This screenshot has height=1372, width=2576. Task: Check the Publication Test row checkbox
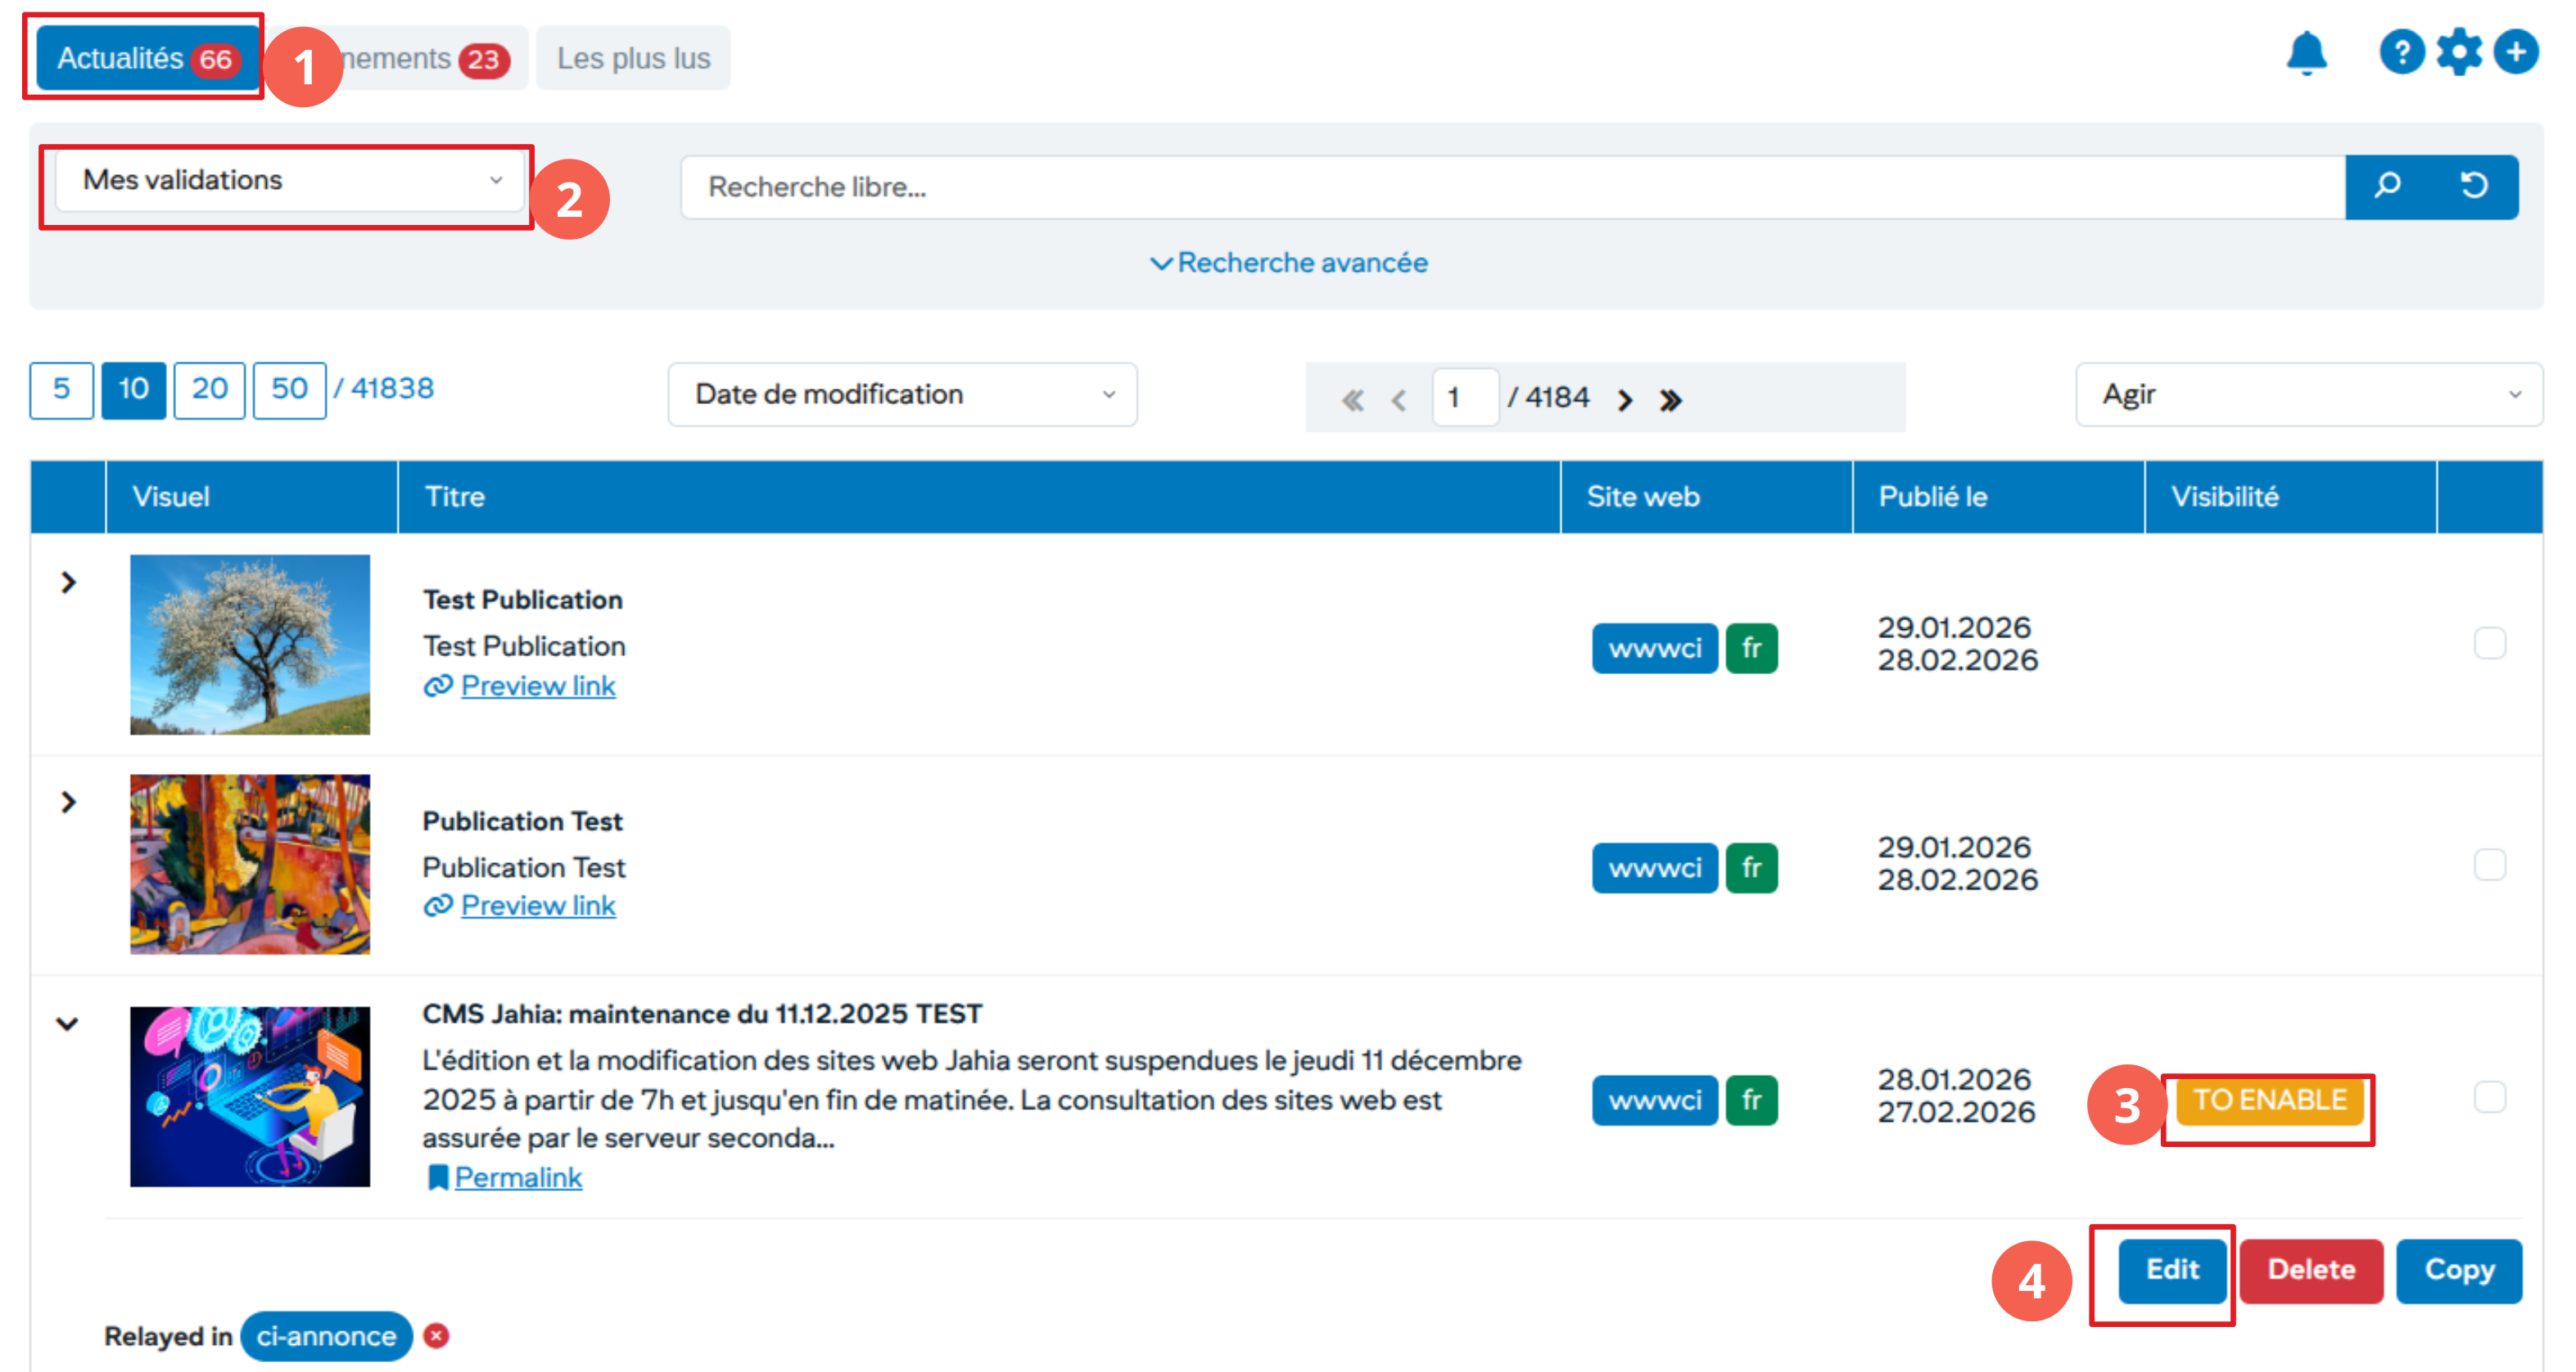2489,863
